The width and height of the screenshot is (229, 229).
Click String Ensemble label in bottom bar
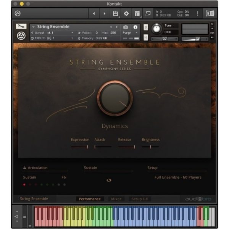34,199
